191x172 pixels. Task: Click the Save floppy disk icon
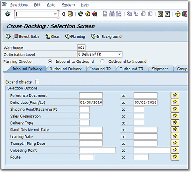click(x=70, y=14)
